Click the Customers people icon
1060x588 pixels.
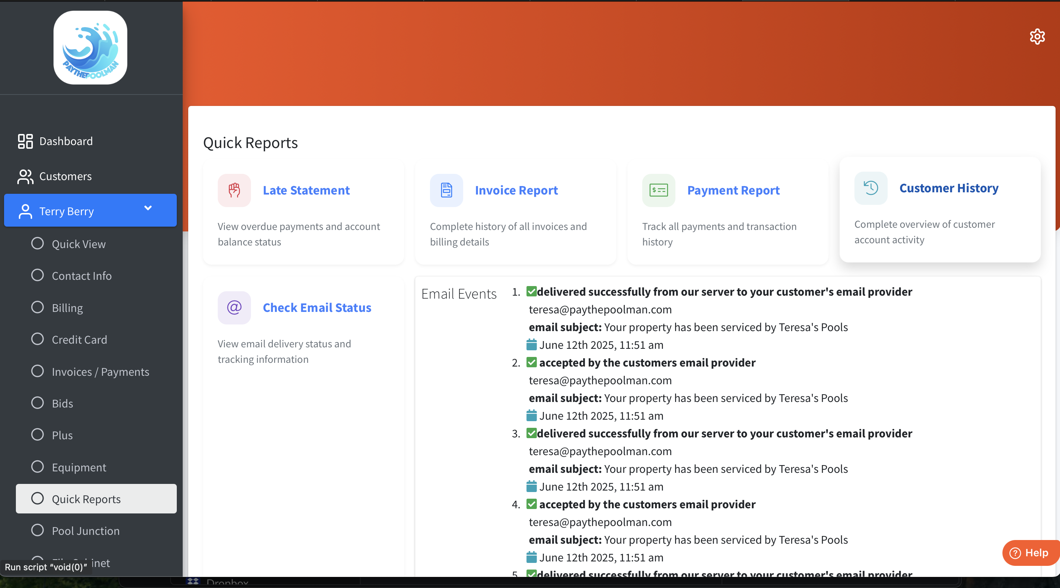pos(25,176)
